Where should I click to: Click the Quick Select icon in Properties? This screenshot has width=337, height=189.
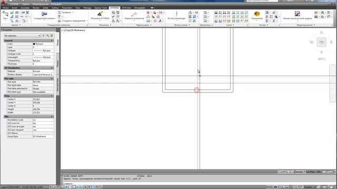coord(52,36)
